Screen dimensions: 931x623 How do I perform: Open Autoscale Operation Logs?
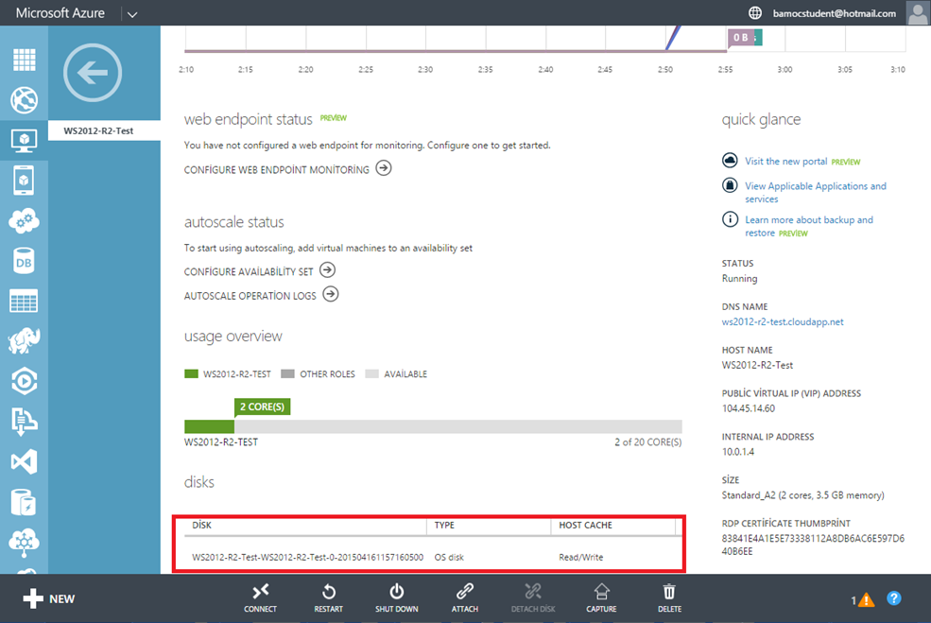tap(261, 295)
